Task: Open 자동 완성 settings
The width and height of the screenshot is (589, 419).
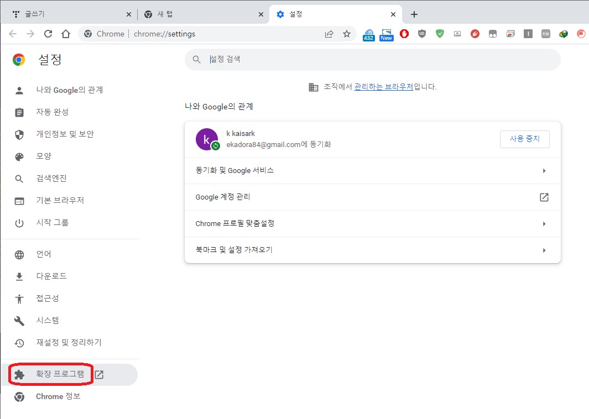Action: click(x=70, y=112)
